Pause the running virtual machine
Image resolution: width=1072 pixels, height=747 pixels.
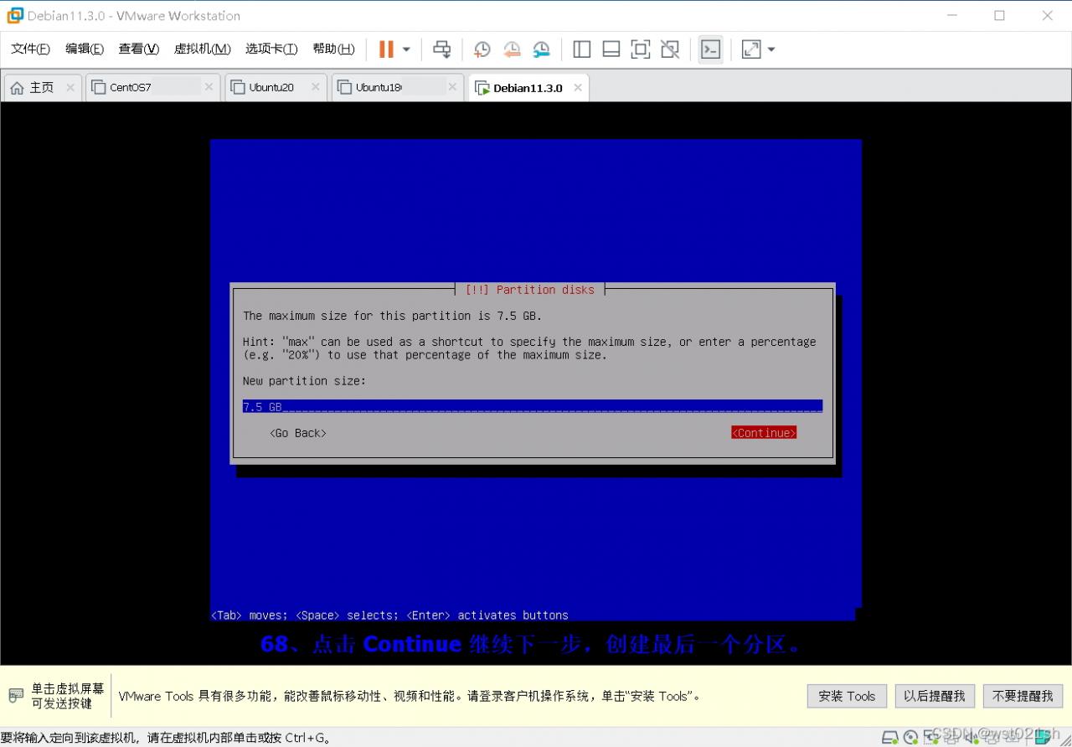[x=386, y=49]
